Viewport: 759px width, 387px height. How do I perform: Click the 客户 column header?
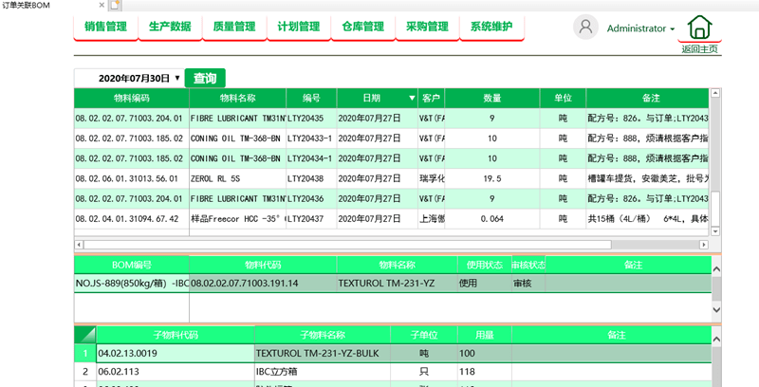coord(431,99)
